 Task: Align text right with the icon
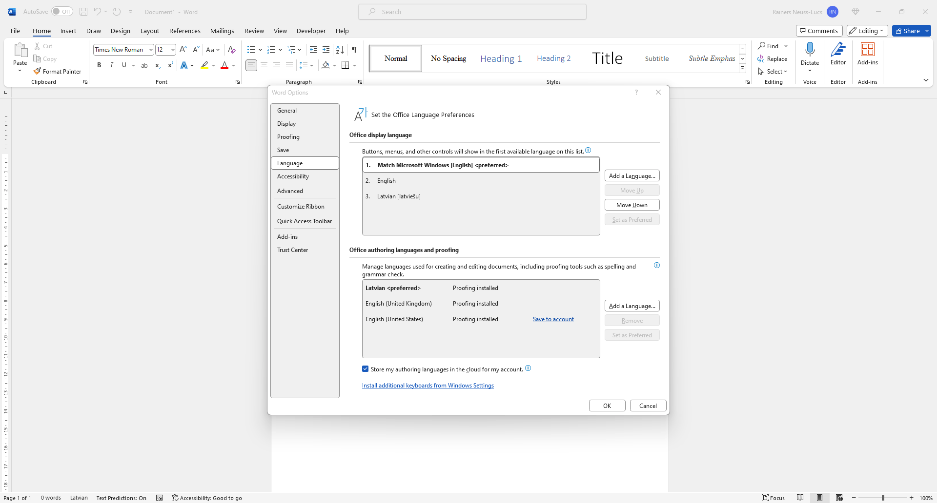277,65
